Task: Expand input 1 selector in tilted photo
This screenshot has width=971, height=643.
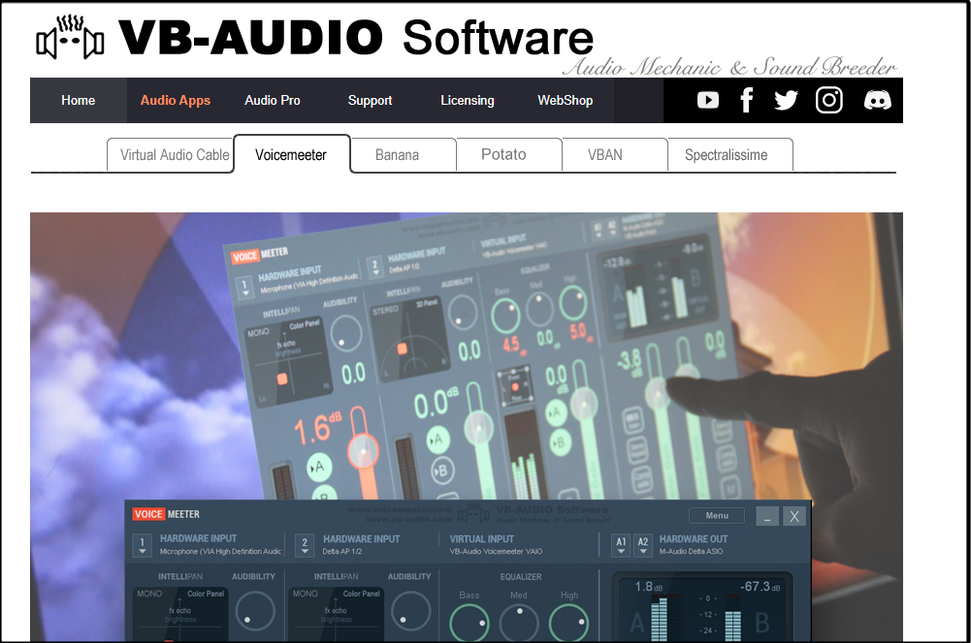Action: tap(244, 287)
